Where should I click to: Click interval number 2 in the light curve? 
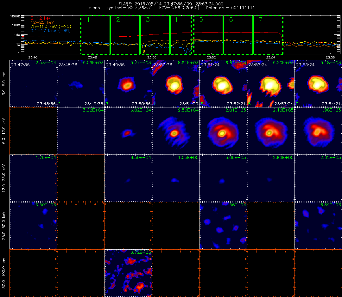coord(118,20)
